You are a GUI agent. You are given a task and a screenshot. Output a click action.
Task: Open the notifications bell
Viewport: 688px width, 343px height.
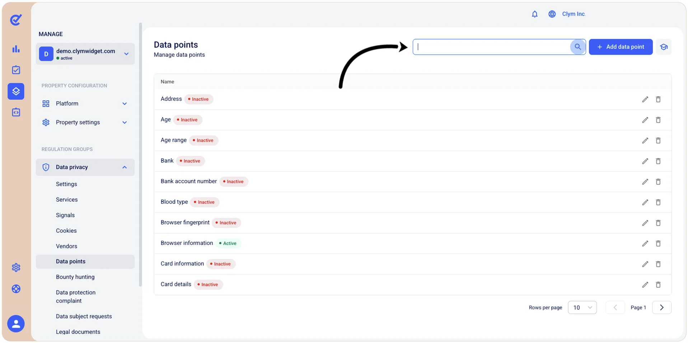534,14
